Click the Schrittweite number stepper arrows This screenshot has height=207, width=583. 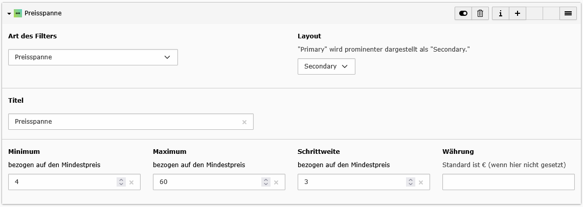tap(411, 182)
